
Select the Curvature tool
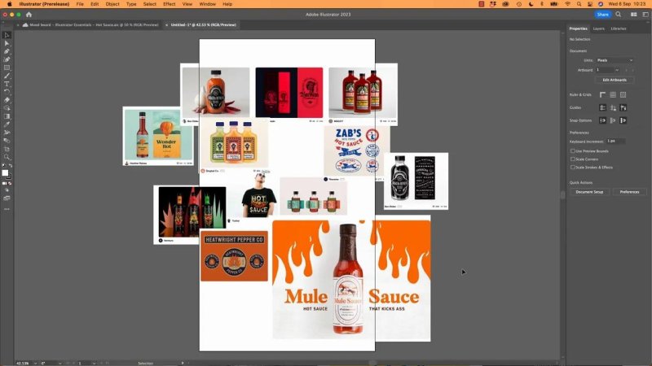[x=7, y=59]
